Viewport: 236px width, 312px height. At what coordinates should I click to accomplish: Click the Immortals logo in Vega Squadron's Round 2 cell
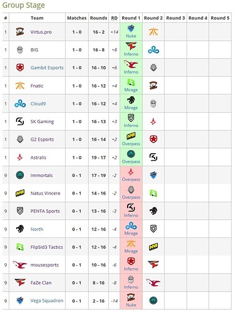point(153,300)
